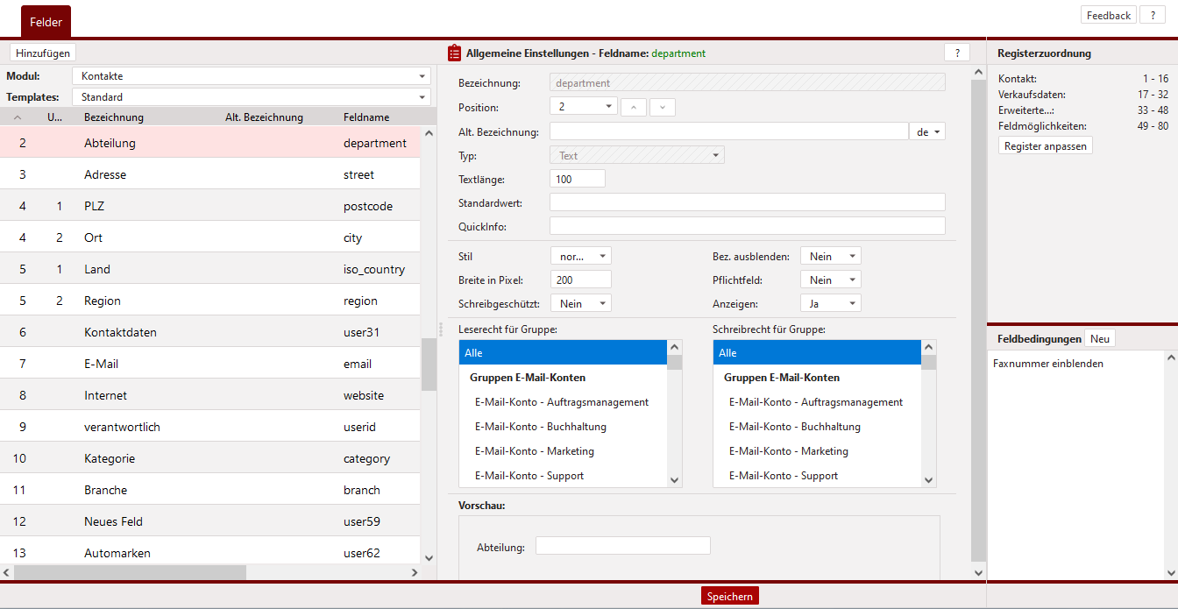Viewport: 1178px width, 609px height.
Task: Click the QuickInfo input field
Action: pos(747,226)
